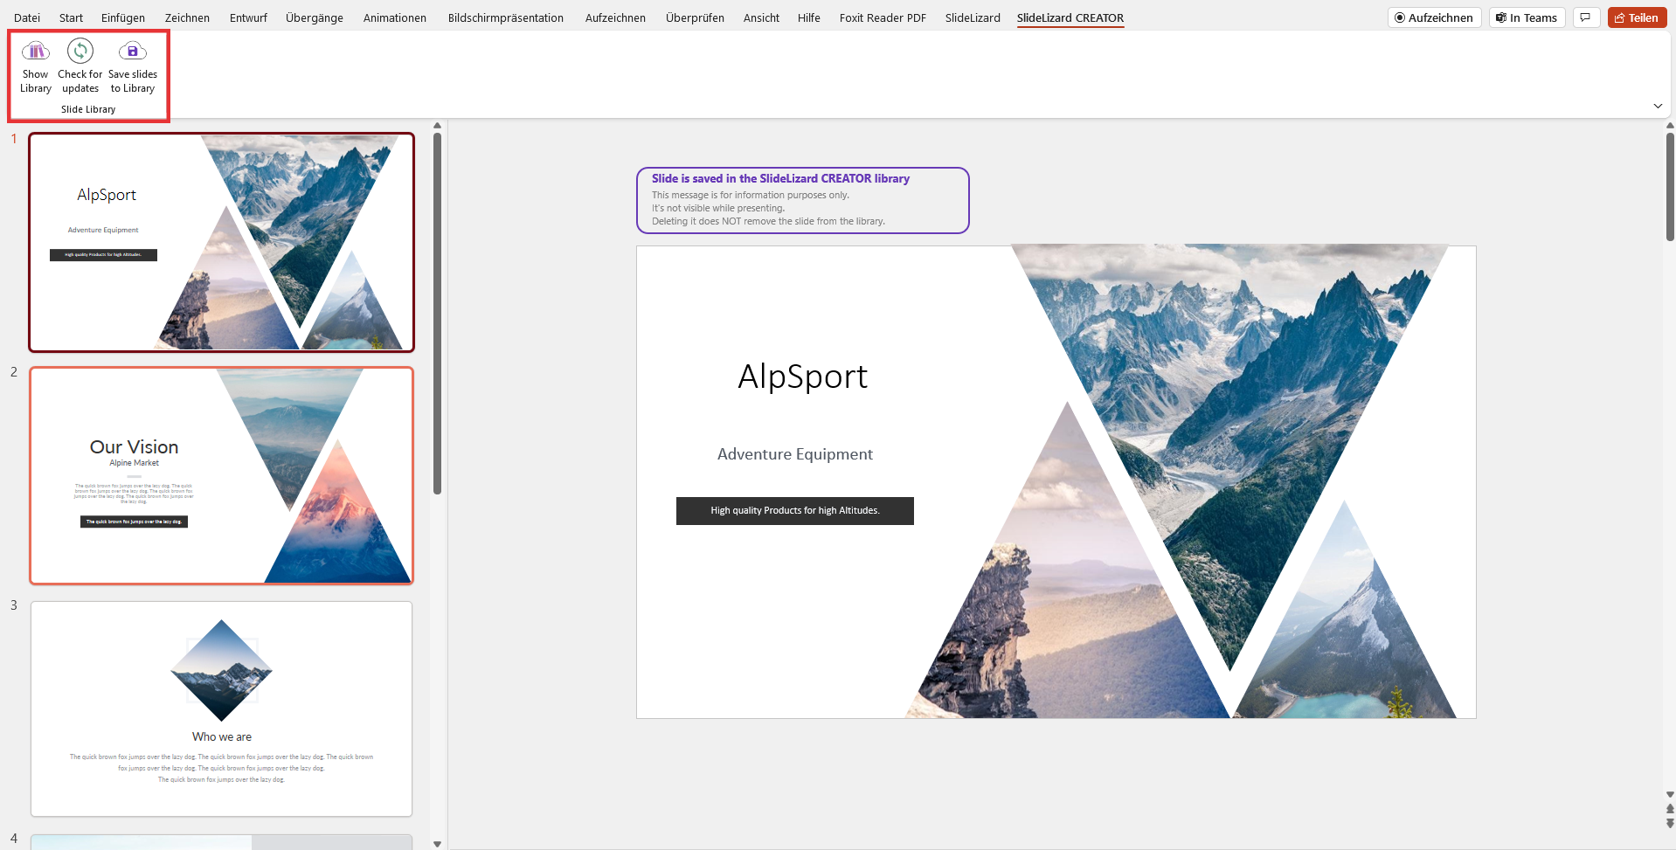This screenshot has height=850, width=1676.
Task: Click Check for updates icon
Action: [x=80, y=66]
